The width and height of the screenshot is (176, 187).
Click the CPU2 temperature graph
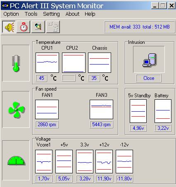point(74,62)
